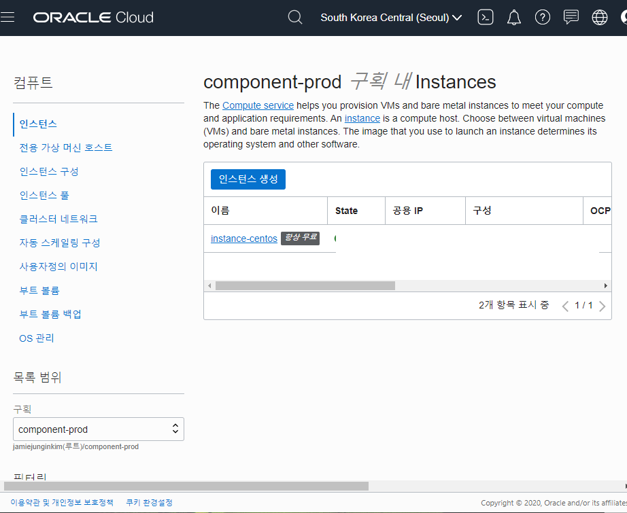Expand the South Korea Central (Seoul) region selector
The height and width of the screenshot is (513, 627).
click(391, 18)
